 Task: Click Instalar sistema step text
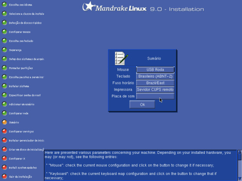(19, 86)
